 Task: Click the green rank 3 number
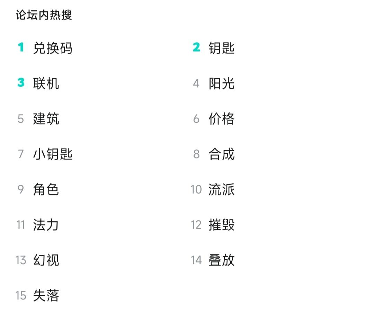21,83
